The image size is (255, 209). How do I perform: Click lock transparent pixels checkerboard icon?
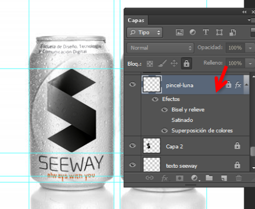(x=150, y=63)
